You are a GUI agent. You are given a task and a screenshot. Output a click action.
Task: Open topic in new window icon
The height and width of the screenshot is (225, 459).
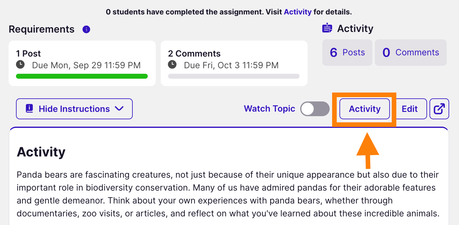(439, 109)
